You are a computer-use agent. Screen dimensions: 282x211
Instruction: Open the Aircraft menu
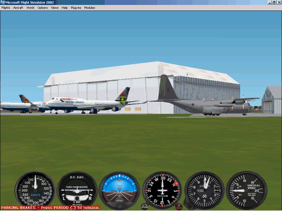pos(18,8)
